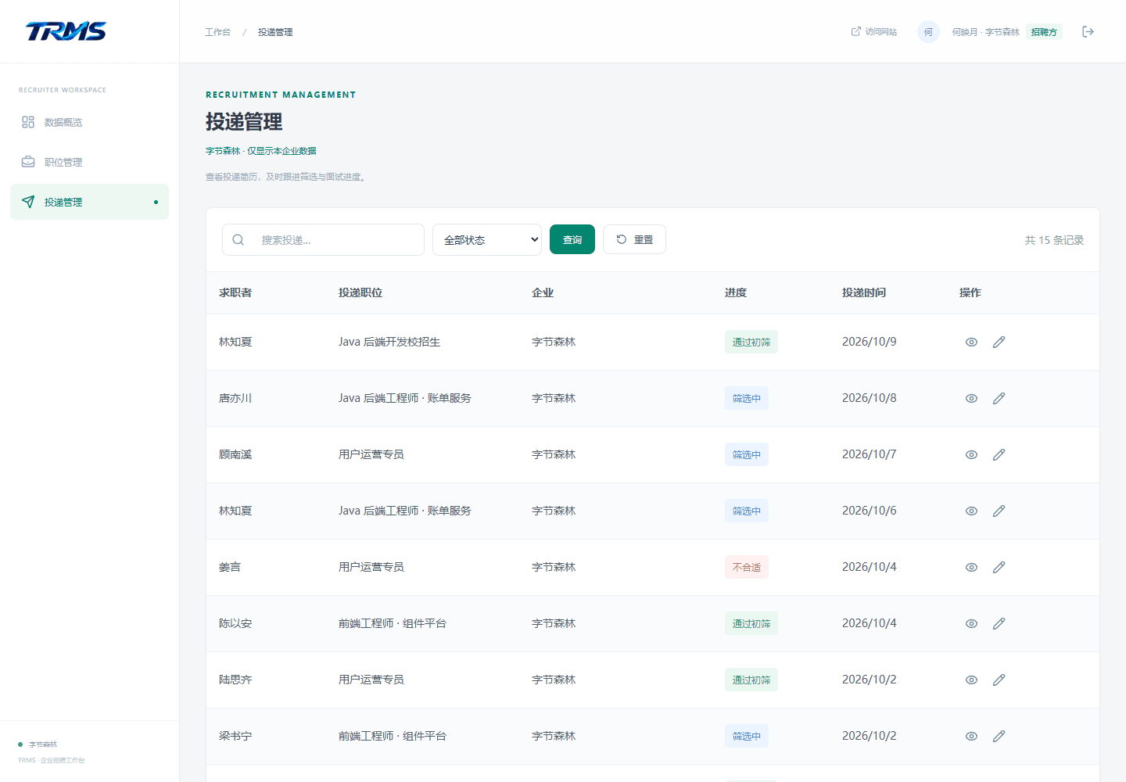Edit 姜言's application progress
The width and height of the screenshot is (1126, 782).
(x=999, y=567)
